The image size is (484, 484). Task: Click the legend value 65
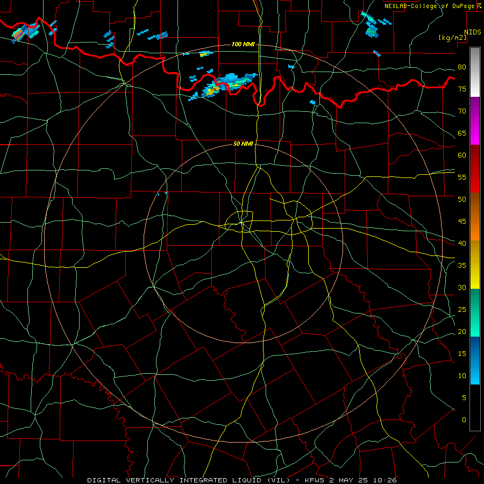[462, 133]
